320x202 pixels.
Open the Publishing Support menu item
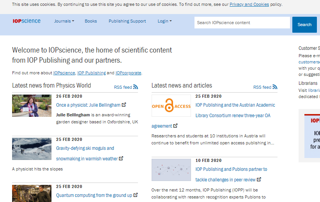coord(127,21)
